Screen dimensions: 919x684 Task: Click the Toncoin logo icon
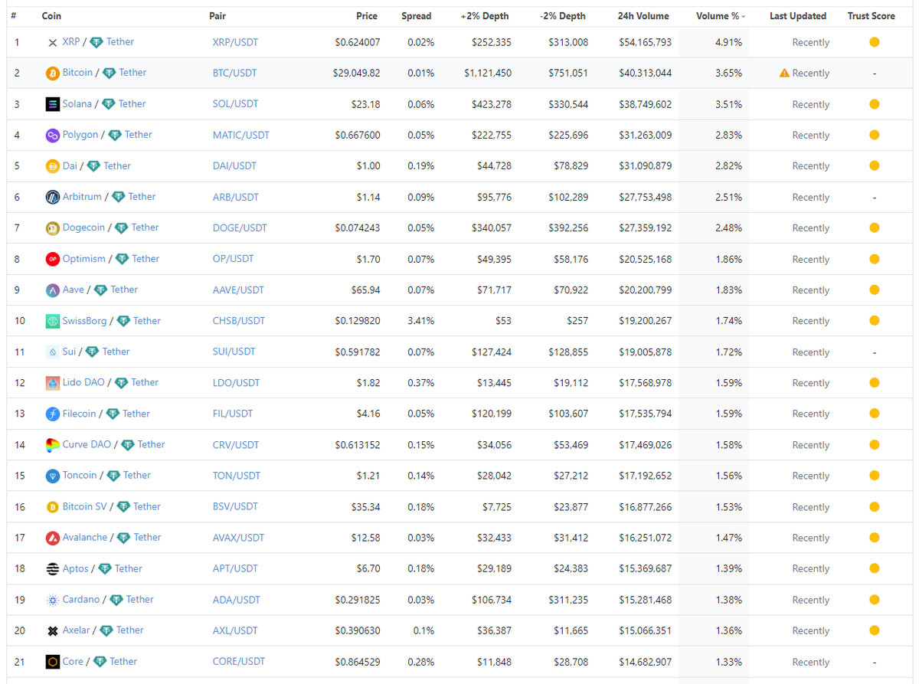[52, 476]
